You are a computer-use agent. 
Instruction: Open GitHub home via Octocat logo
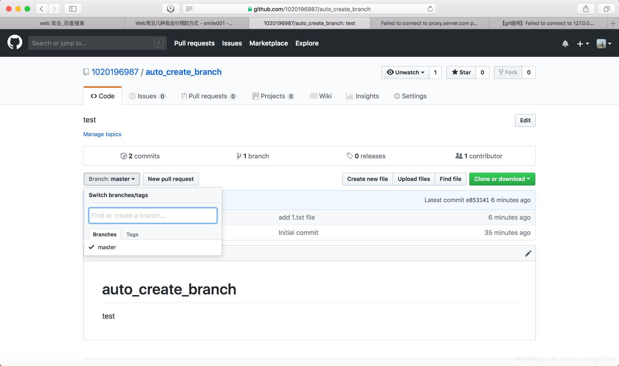coord(15,43)
